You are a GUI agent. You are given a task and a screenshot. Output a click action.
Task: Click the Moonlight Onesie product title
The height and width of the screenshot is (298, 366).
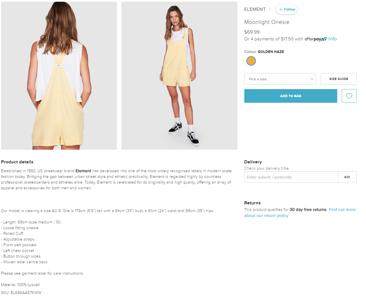click(x=267, y=22)
